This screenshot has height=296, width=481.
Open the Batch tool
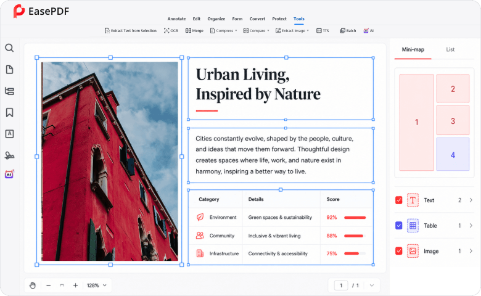348,31
